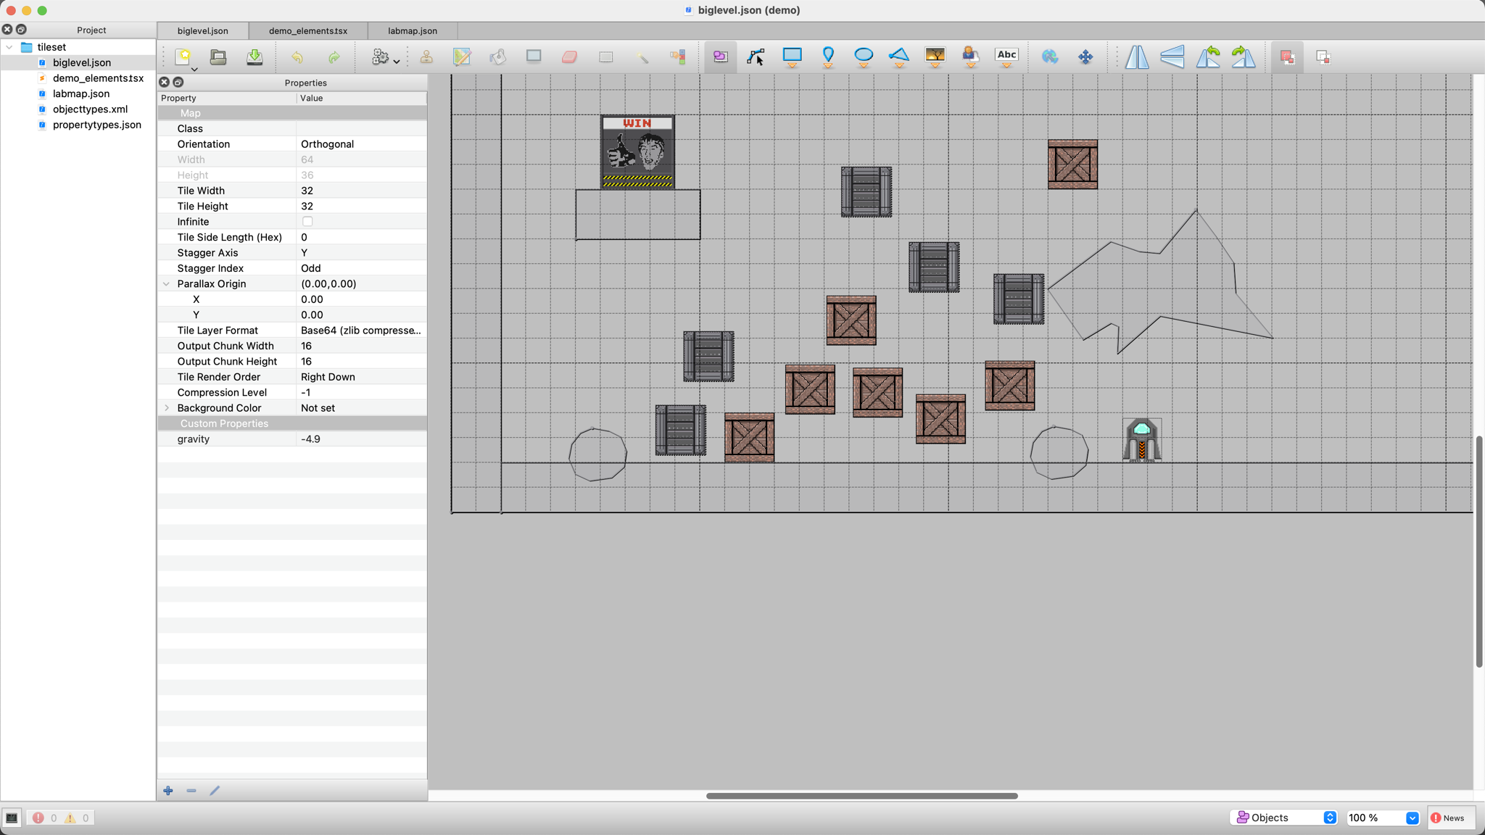Switch to the labmap.json tab
This screenshot has height=835, width=1485.
click(x=412, y=30)
